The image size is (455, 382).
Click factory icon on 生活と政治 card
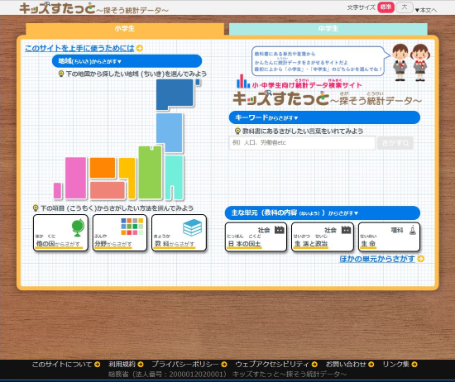click(346, 230)
